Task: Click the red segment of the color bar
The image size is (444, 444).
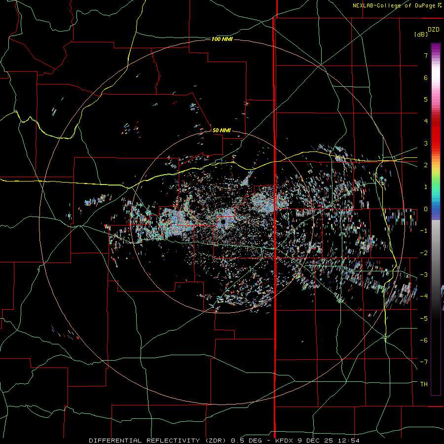Action: click(x=436, y=133)
